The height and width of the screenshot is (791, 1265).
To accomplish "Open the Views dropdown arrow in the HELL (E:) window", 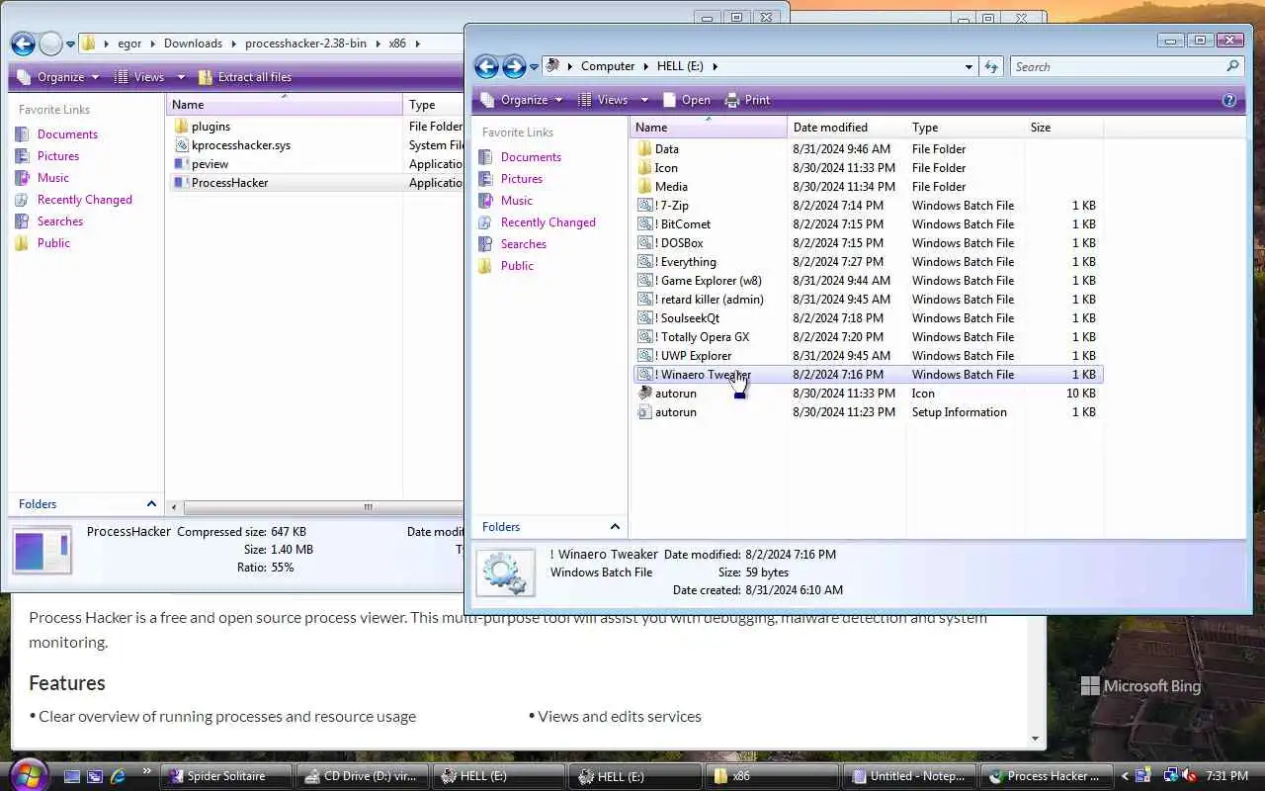I will [644, 100].
